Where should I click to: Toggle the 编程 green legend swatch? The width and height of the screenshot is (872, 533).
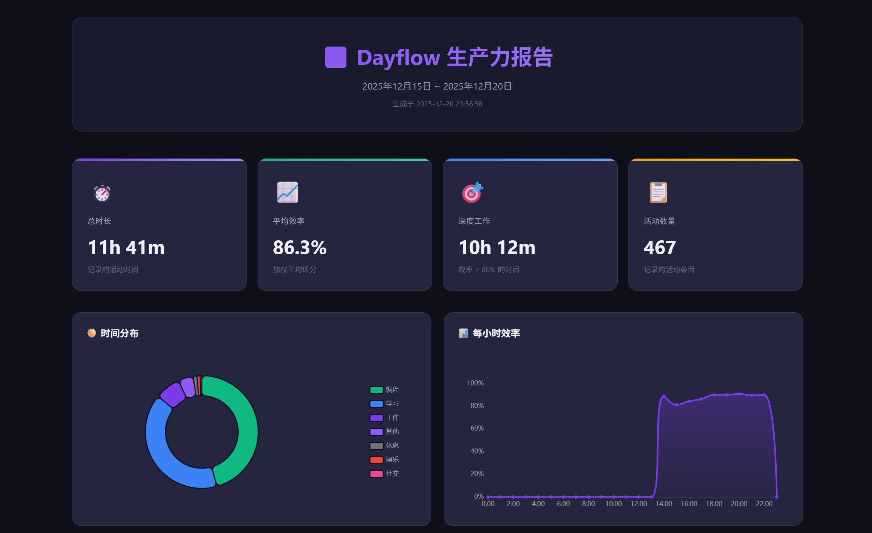pyautogui.click(x=376, y=390)
